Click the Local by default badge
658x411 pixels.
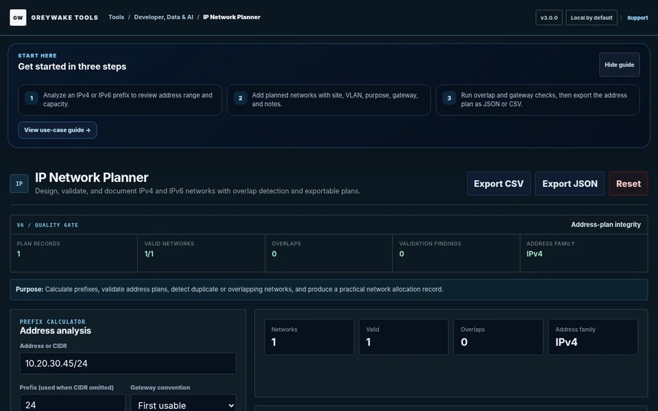(x=592, y=18)
